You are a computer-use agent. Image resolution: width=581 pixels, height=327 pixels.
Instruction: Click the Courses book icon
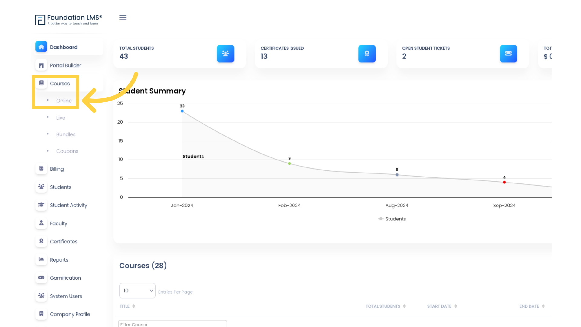tap(41, 83)
